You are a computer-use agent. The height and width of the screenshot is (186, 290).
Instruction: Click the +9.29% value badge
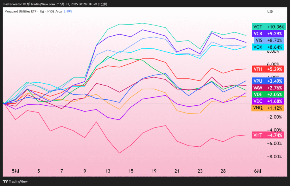tap(274, 34)
